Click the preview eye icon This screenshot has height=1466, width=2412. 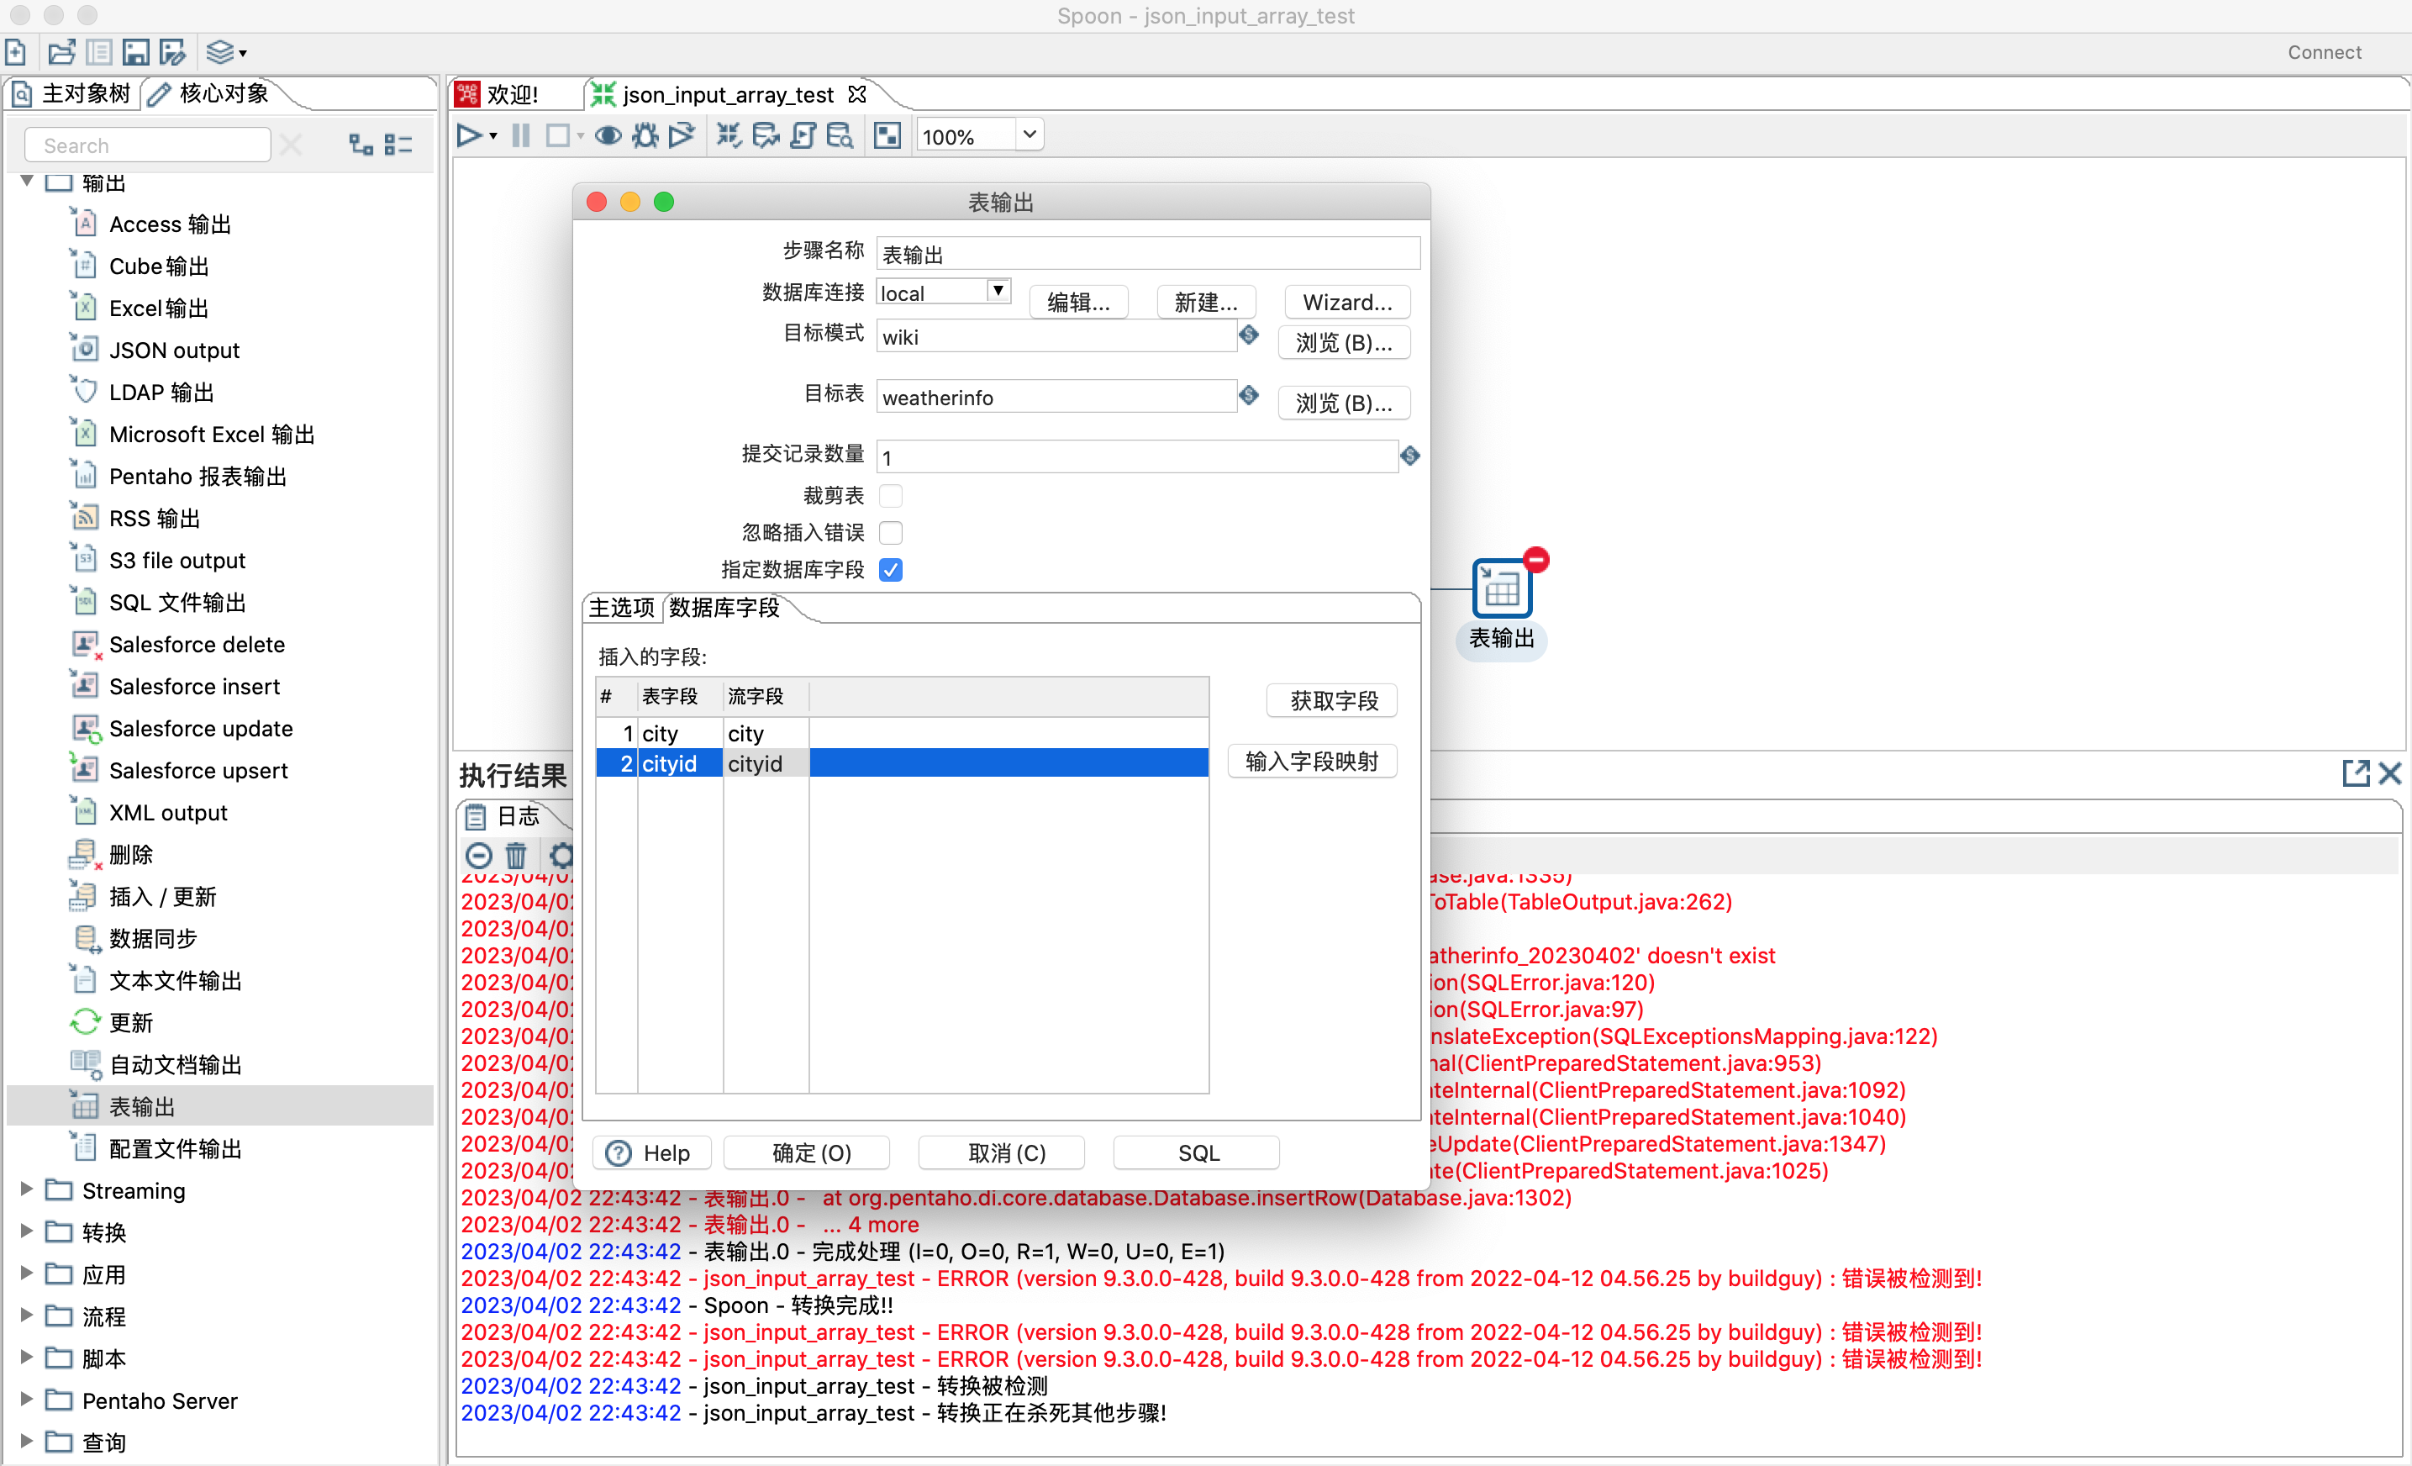coord(607,135)
